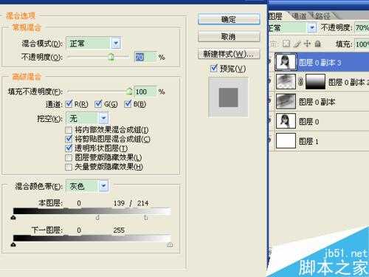
Task: Switch to the 路径 (Paths) tab
Action: click(x=323, y=16)
